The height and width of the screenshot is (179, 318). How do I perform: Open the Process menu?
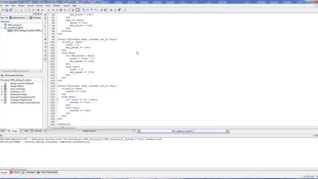click(x=40, y=5)
